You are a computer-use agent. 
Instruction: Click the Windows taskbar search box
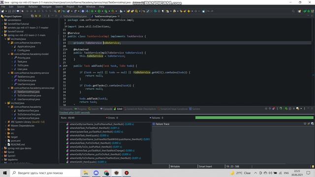pos(45,173)
